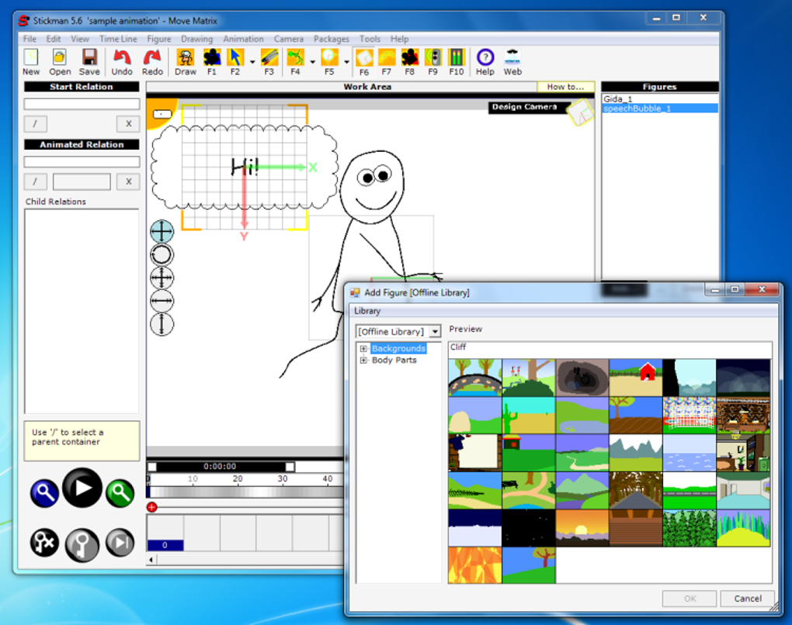The height and width of the screenshot is (625, 792).
Task: Click Start Relation X button
Action: coord(128,123)
